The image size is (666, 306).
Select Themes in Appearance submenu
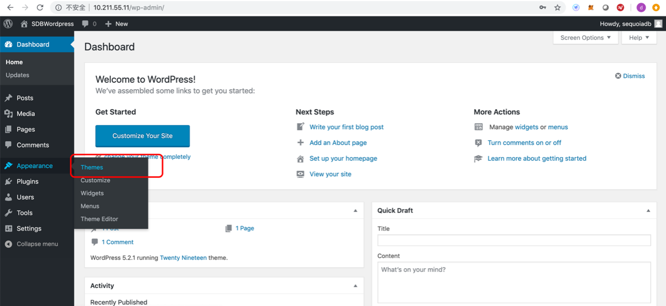point(92,167)
